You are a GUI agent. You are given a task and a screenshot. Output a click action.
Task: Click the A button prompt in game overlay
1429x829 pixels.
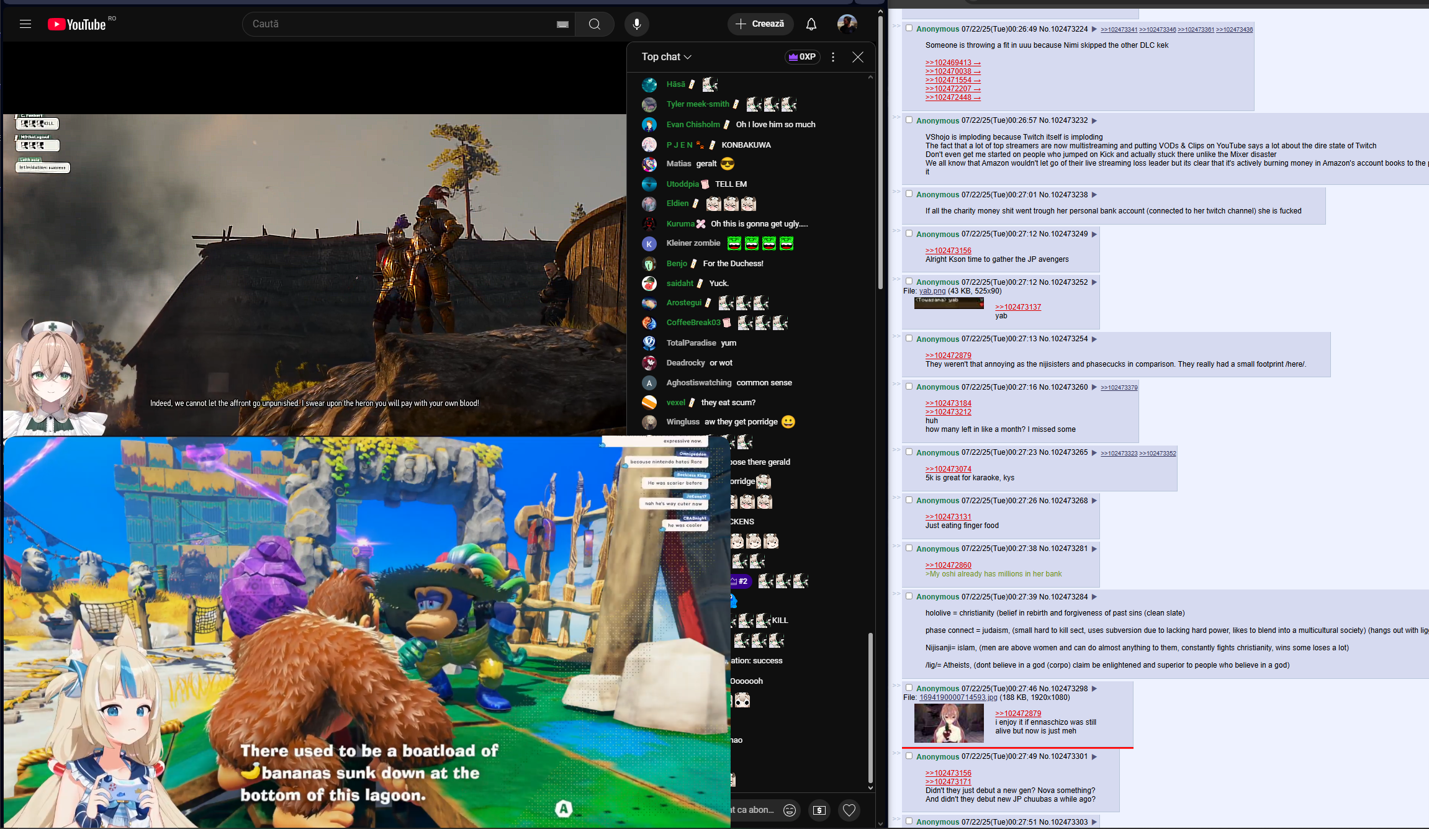pyautogui.click(x=564, y=809)
